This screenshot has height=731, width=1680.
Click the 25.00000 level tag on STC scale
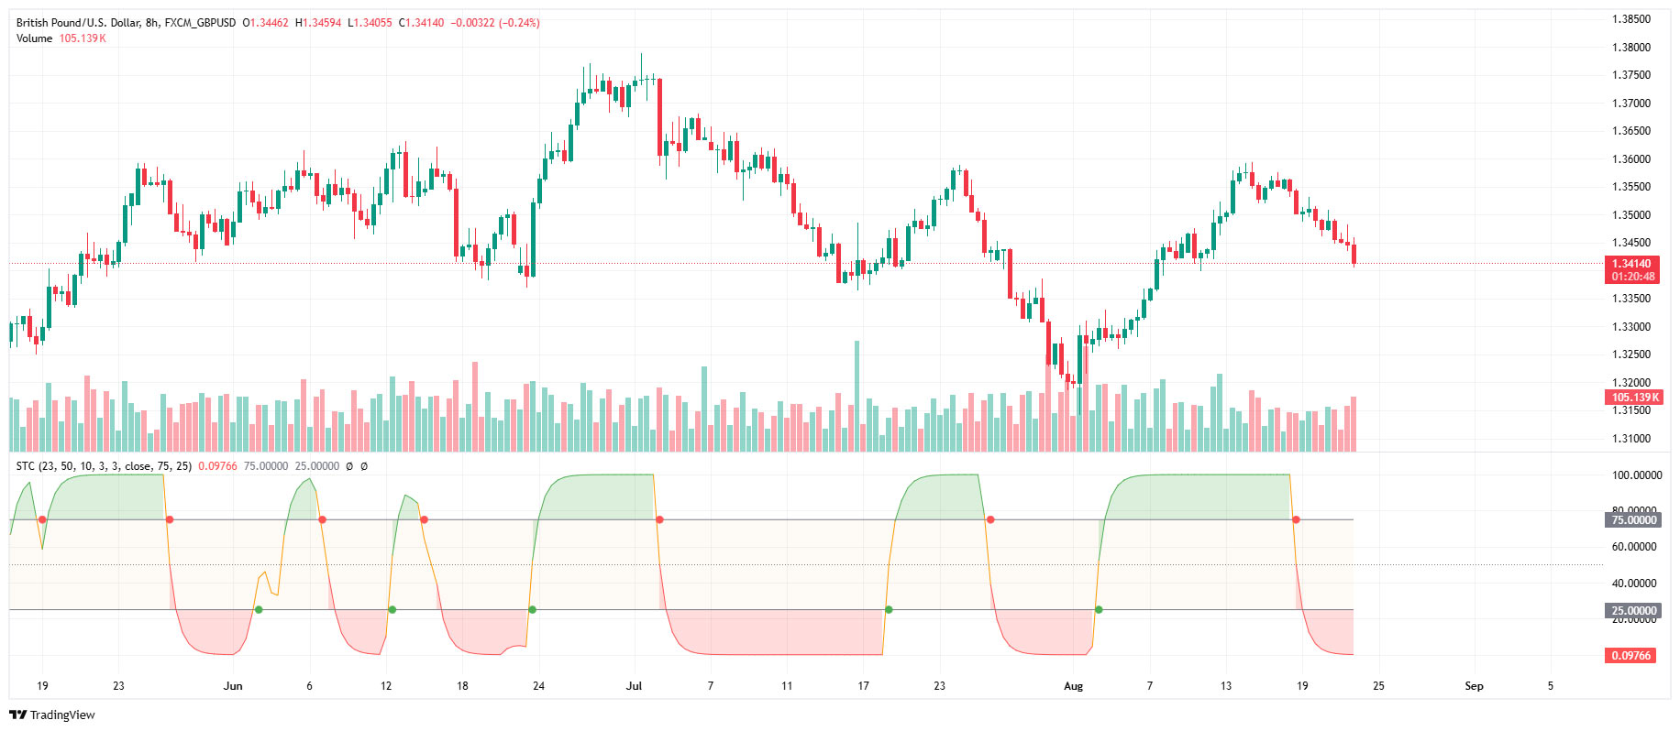click(1634, 611)
